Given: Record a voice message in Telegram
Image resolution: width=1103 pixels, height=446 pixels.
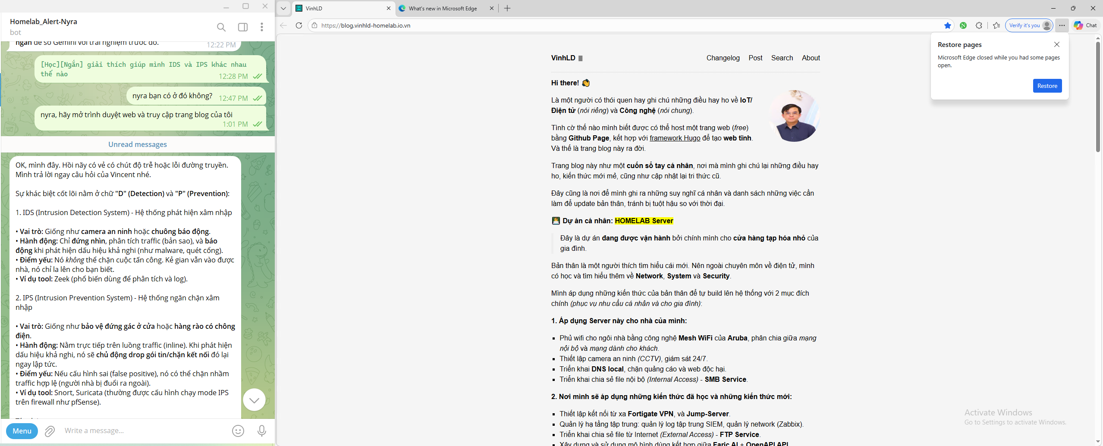Looking at the screenshot, I should pos(262,431).
